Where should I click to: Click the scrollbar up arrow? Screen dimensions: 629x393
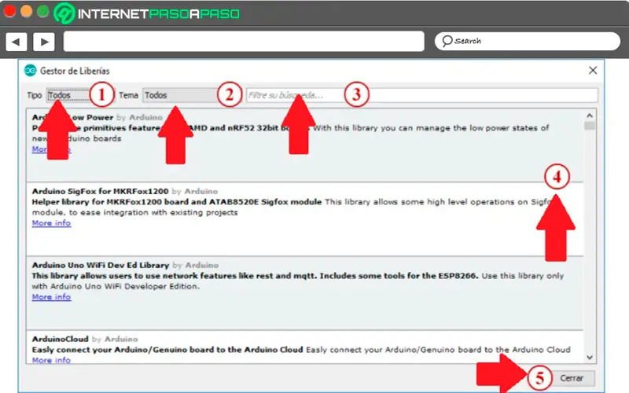click(589, 116)
